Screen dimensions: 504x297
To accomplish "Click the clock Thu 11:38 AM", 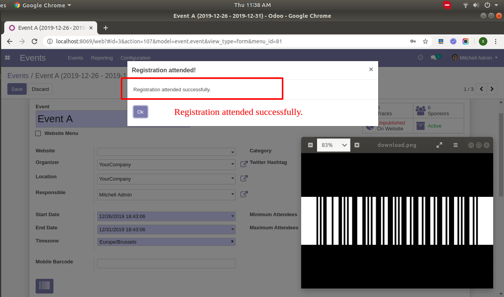I will 252,5.
